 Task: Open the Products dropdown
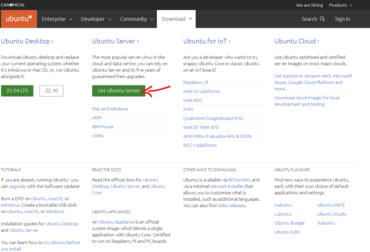pos(341,5)
